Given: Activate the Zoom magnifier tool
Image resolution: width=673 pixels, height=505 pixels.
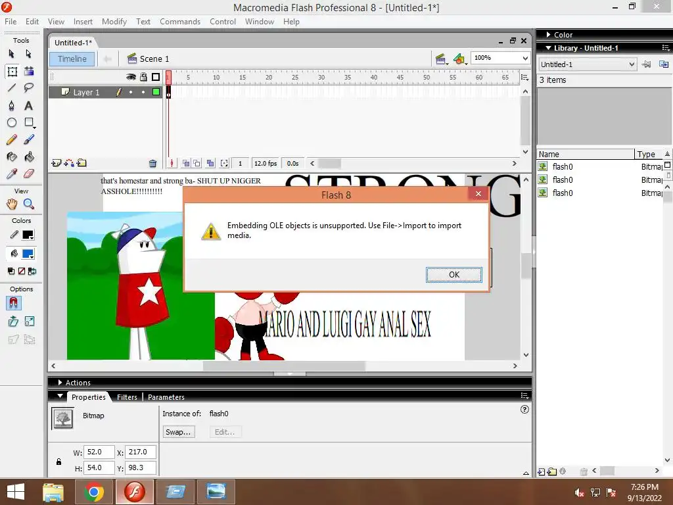Looking at the screenshot, I should click(x=29, y=204).
